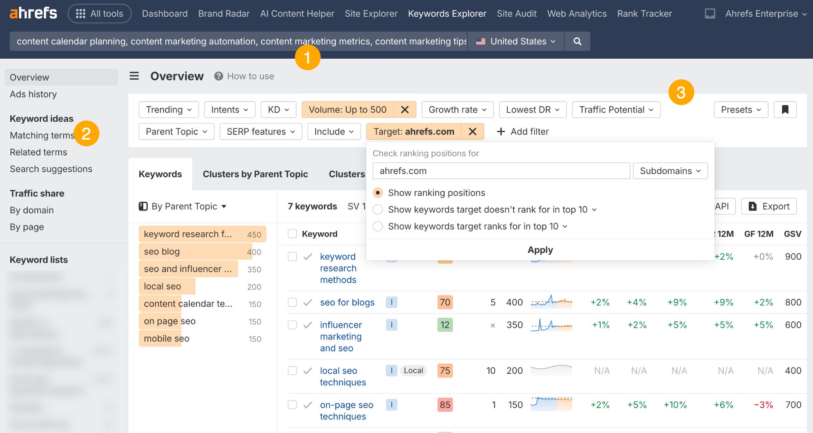This screenshot has width=813, height=433.
Task: Switch to the Clusters by Parent Topic tab
Action: [x=255, y=174]
